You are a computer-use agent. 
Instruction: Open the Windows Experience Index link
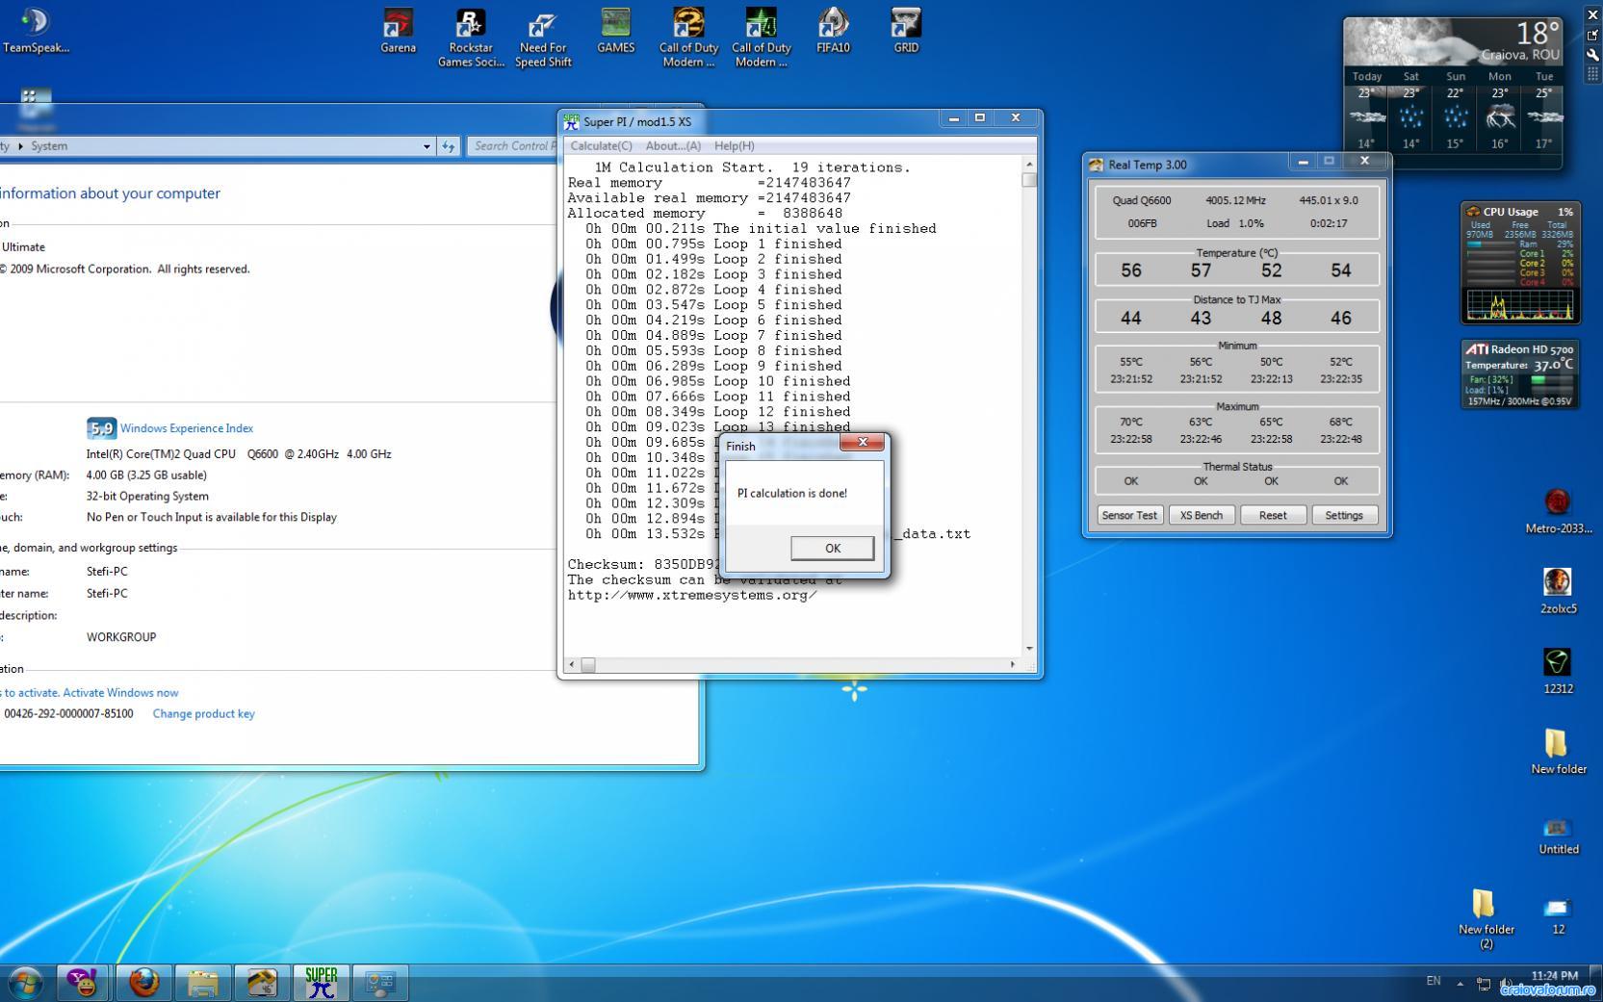(187, 428)
